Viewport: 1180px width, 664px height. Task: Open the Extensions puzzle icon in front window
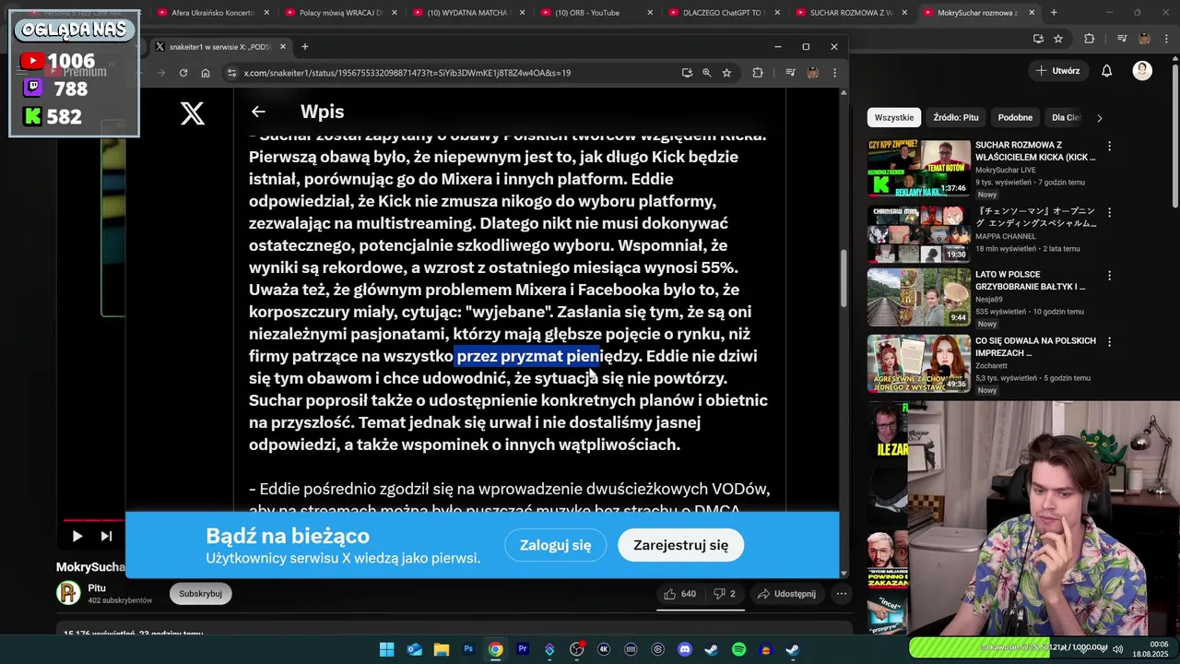pos(758,73)
